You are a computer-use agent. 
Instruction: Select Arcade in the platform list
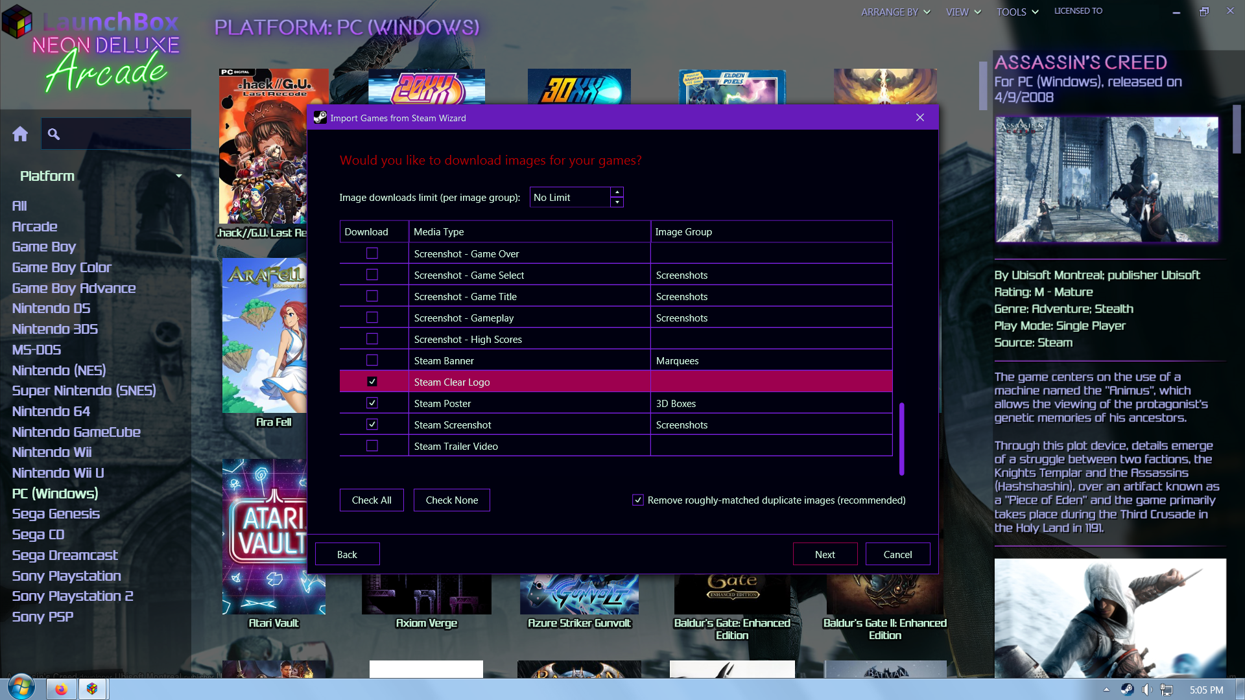(x=35, y=226)
